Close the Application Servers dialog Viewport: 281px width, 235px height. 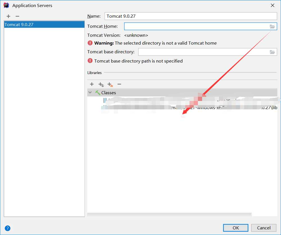(273, 5)
